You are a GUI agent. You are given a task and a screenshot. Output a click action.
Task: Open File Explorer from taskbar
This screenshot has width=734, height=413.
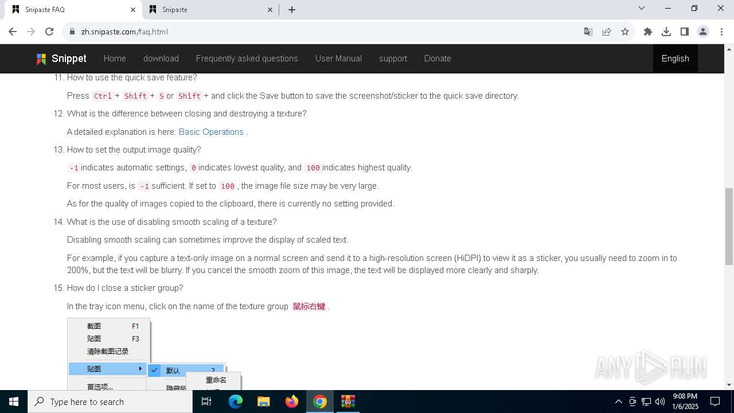(x=263, y=402)
